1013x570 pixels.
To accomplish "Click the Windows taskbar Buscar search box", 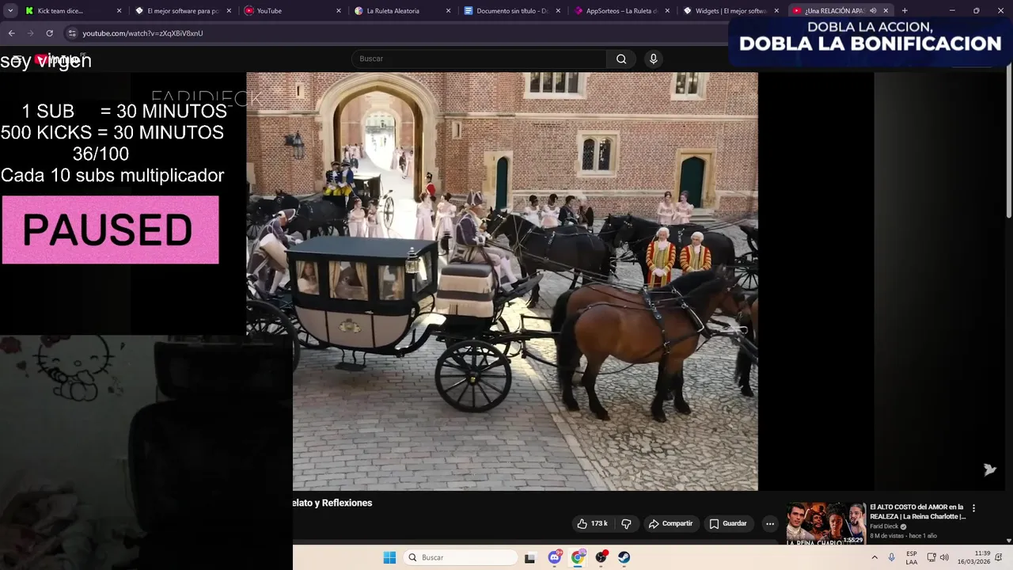I will [461, 557].
